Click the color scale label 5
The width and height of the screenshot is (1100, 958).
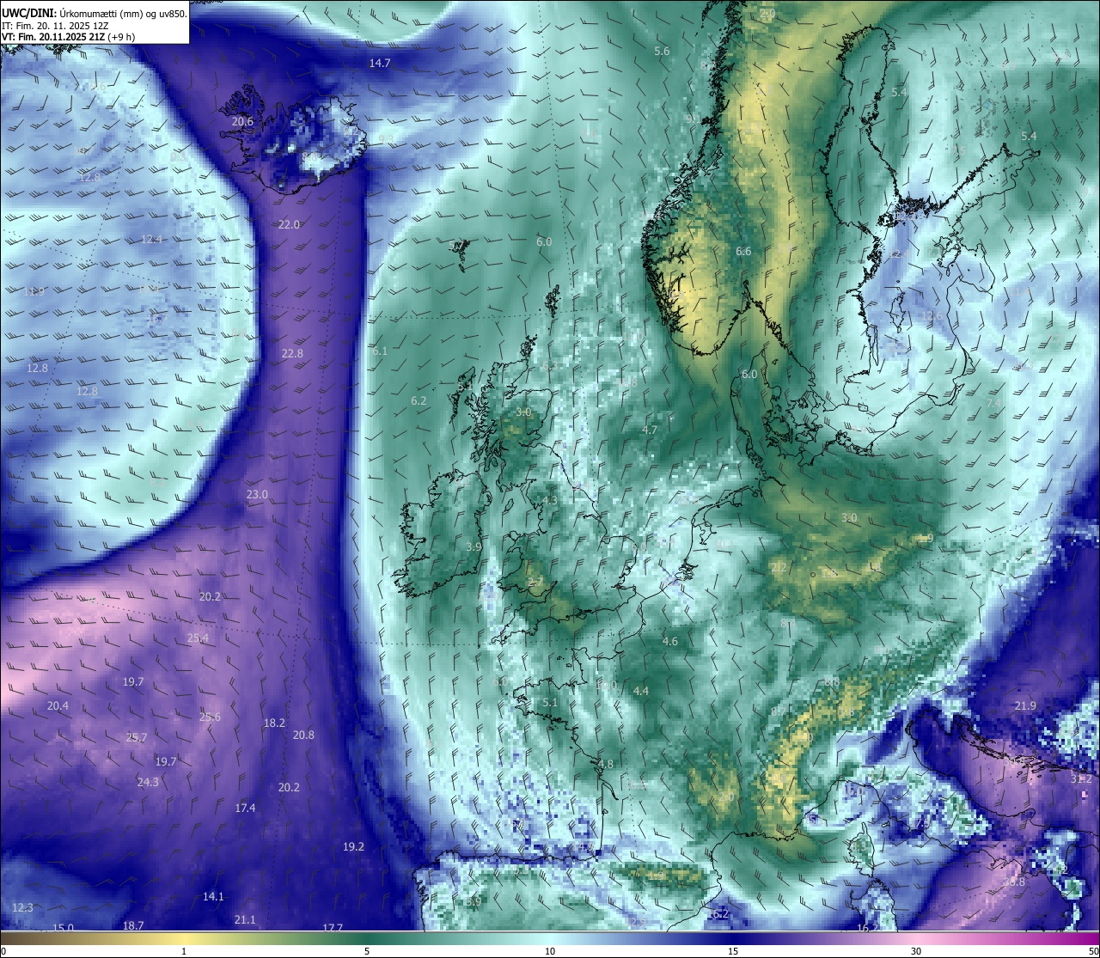pos(367,951)
